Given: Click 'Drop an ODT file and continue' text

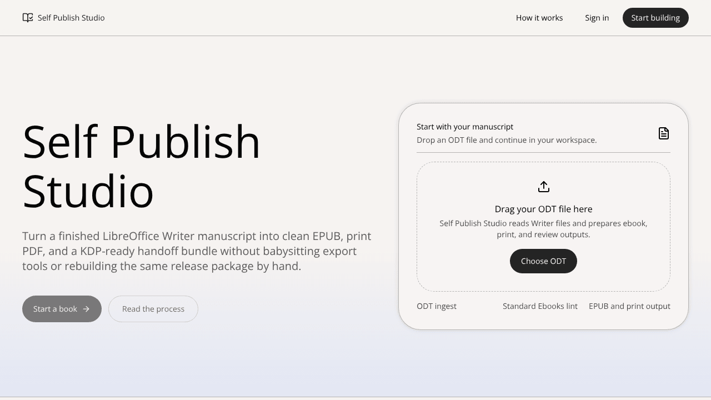Looking at the screenshot, I should coord(507,140).
